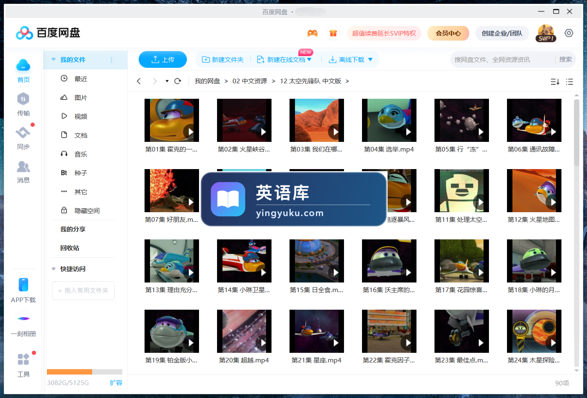
Task: Click the 上传 upload button
Action: pyautogui.click(x=163, y=59)
